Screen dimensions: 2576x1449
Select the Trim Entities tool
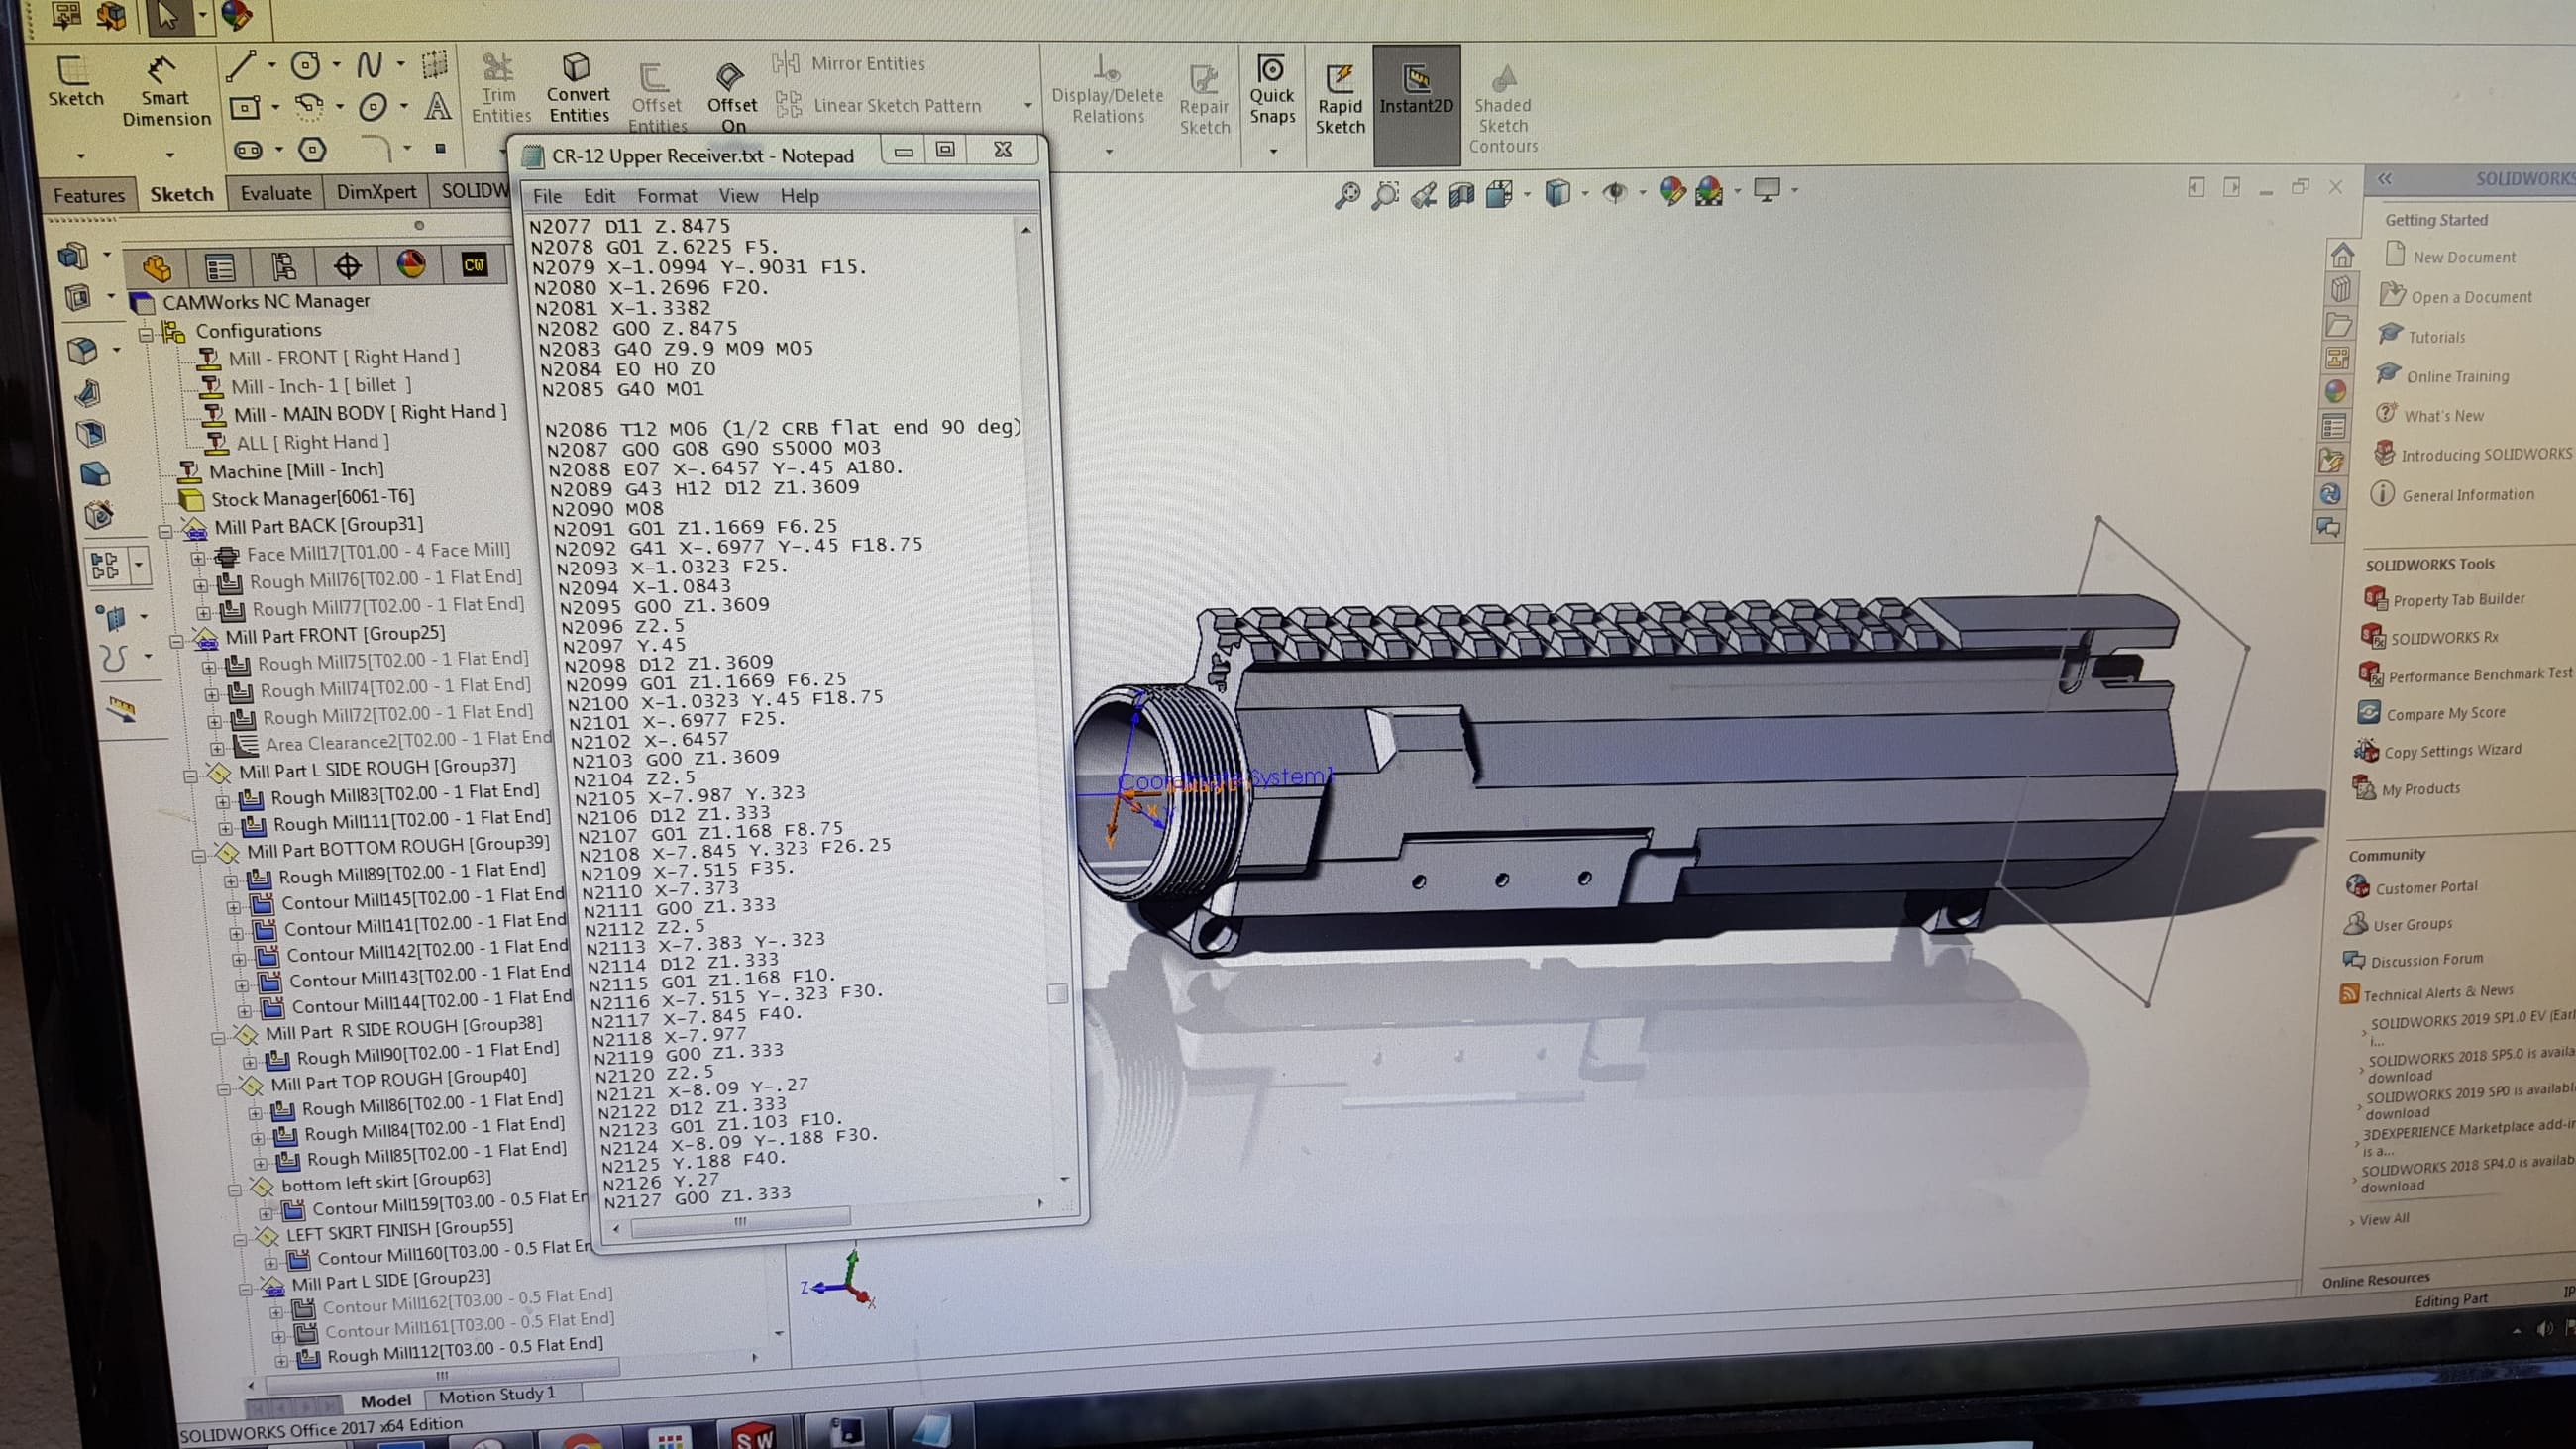pyautogui.click(x=497, y=89)
